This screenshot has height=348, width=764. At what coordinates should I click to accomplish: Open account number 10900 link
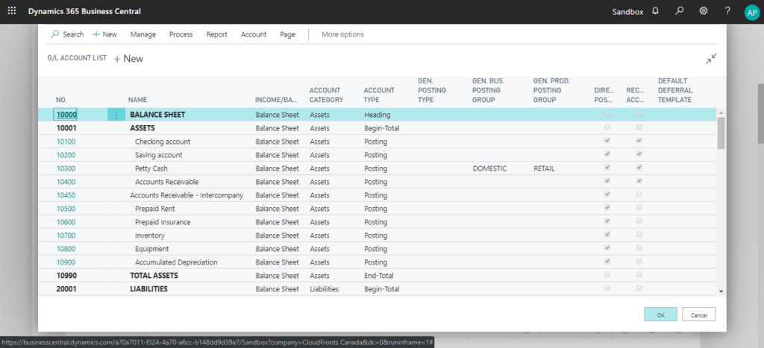click(x=66, y=262)
